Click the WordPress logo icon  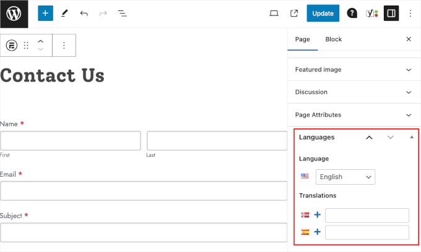14,13
